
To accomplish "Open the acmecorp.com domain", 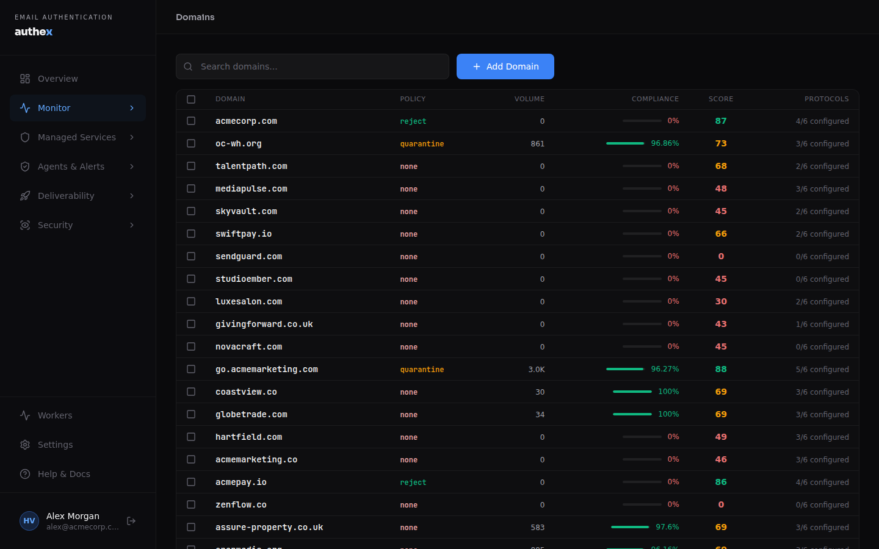I will pyautogui.click(x=246, y=121).
